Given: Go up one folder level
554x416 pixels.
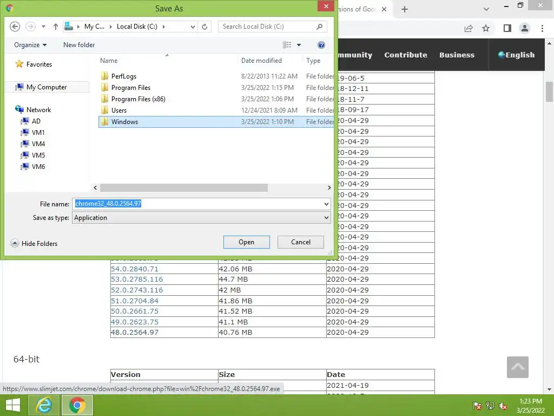Looking at the screenshot, I should pos(56,27).
